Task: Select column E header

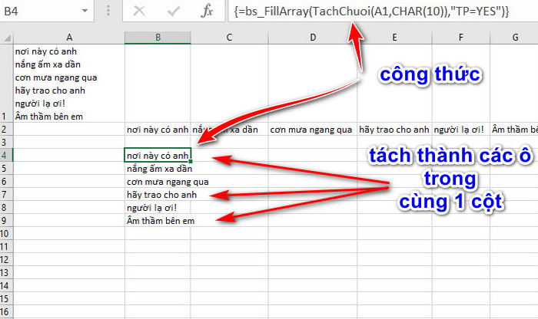Action: [x=394, y=38]
